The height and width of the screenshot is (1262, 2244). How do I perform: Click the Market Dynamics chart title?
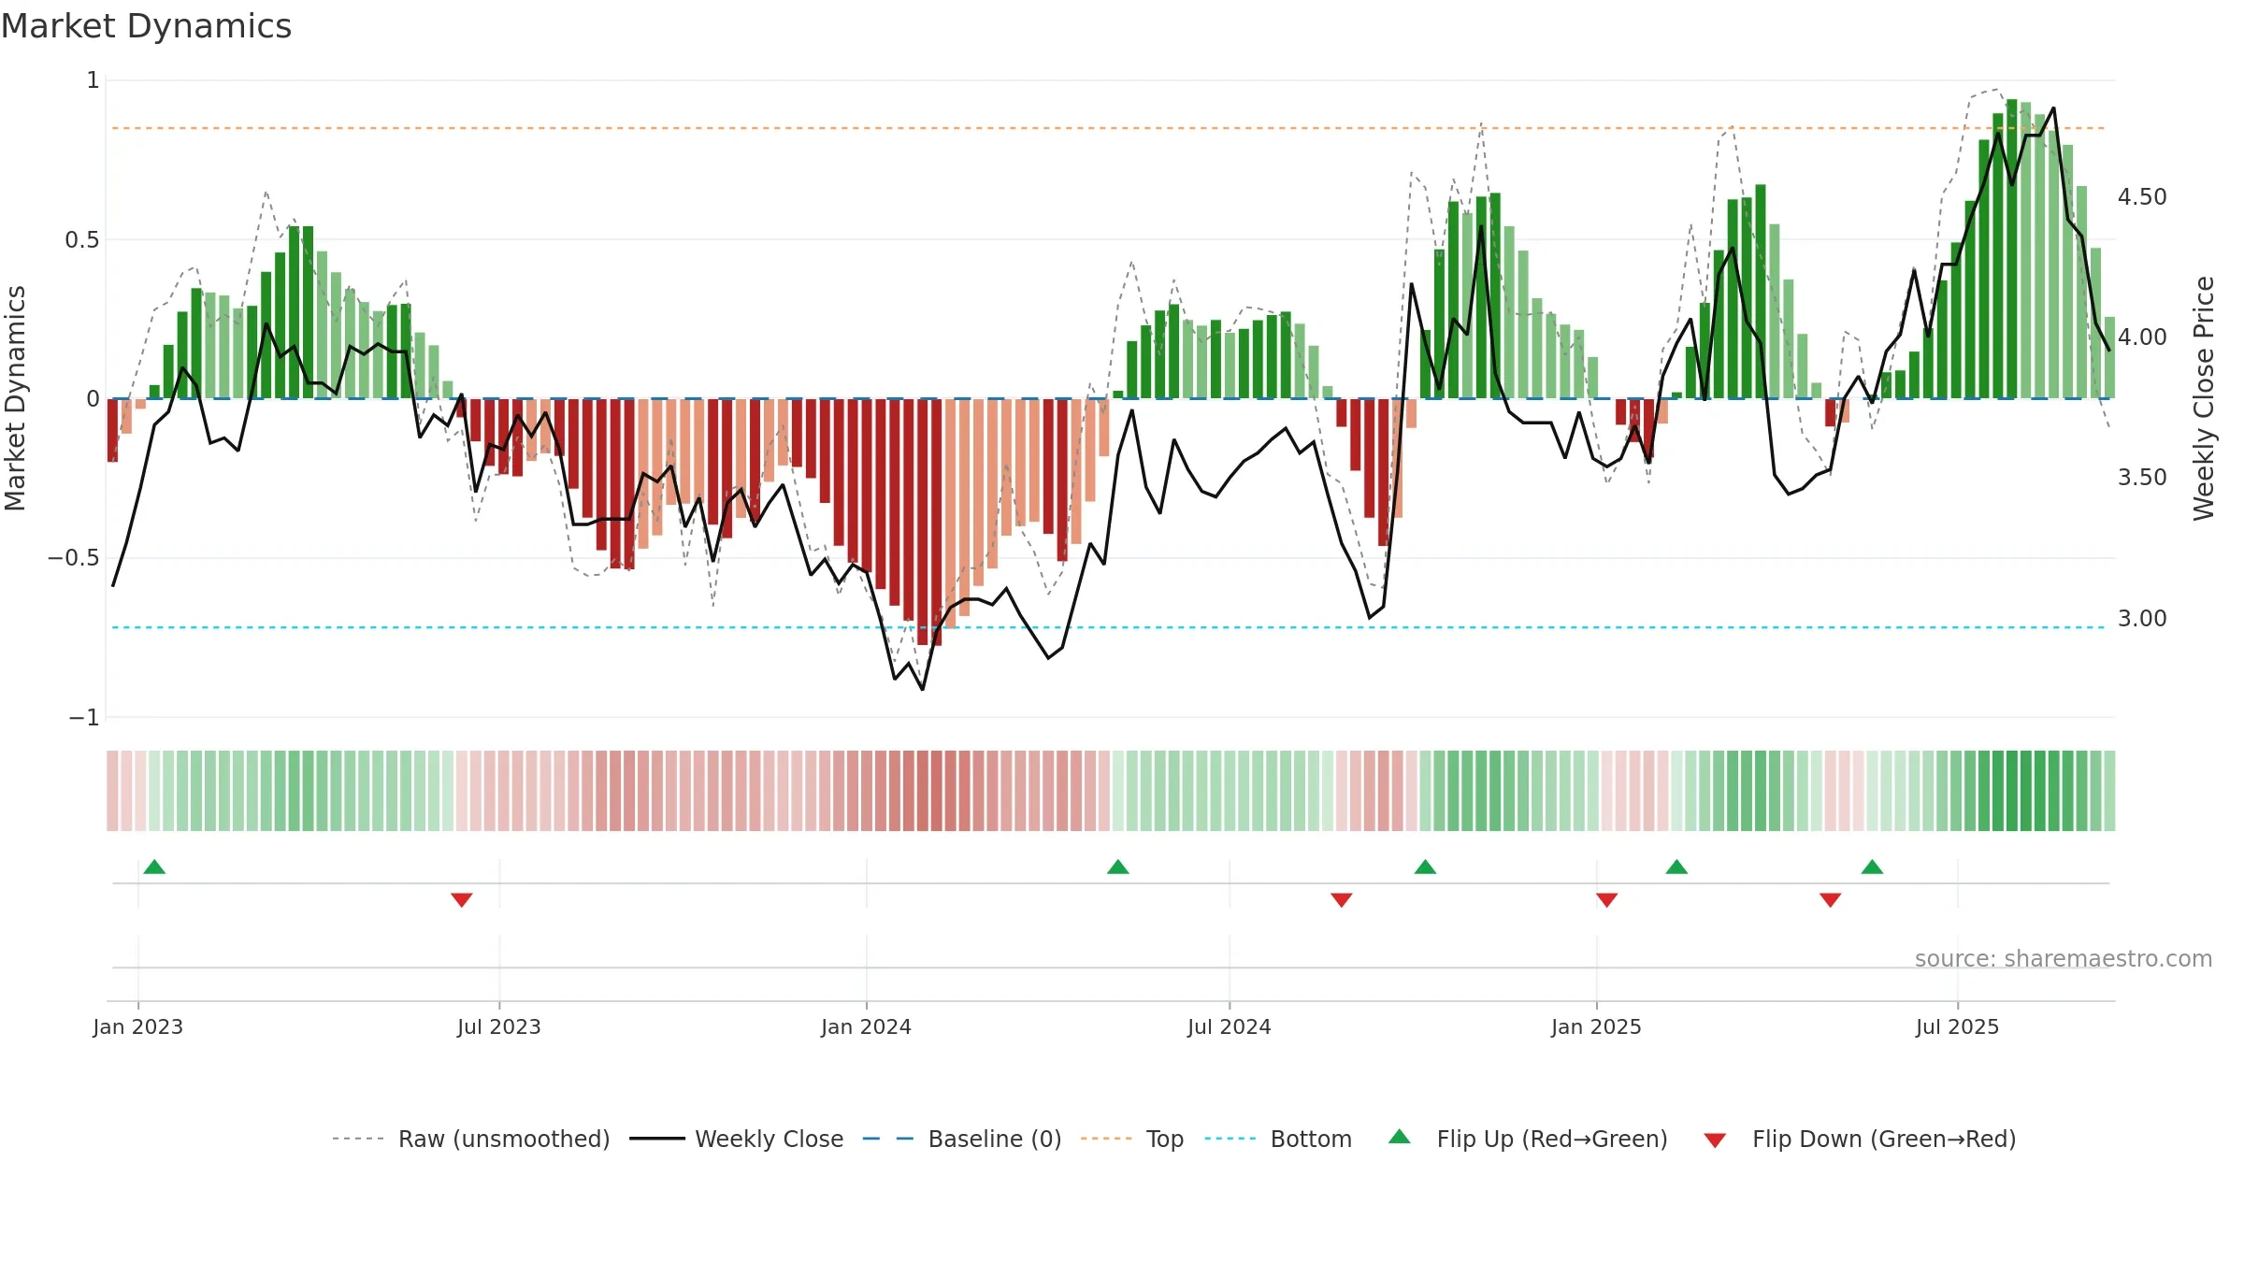pos(146,26)
